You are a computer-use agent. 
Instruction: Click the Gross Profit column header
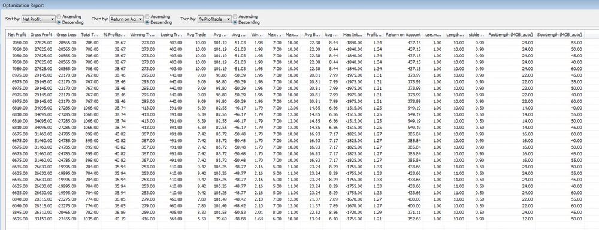[41, 34]
